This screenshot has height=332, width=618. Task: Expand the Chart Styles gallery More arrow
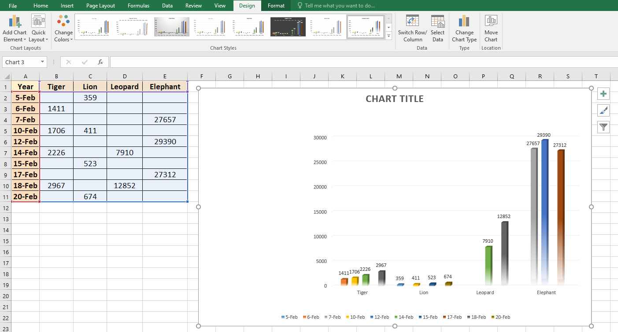tap(389, 36)
